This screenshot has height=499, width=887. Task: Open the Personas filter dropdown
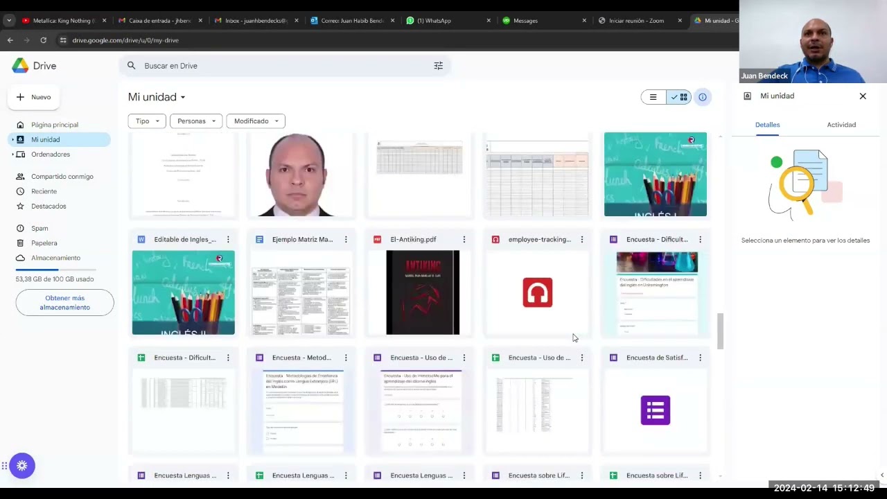(196, 121)
